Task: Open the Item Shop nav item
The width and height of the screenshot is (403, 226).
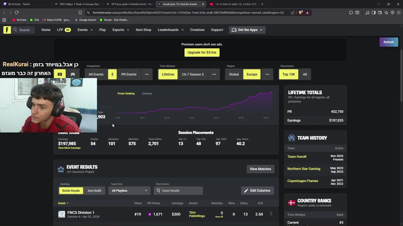Action: [143, 30]
